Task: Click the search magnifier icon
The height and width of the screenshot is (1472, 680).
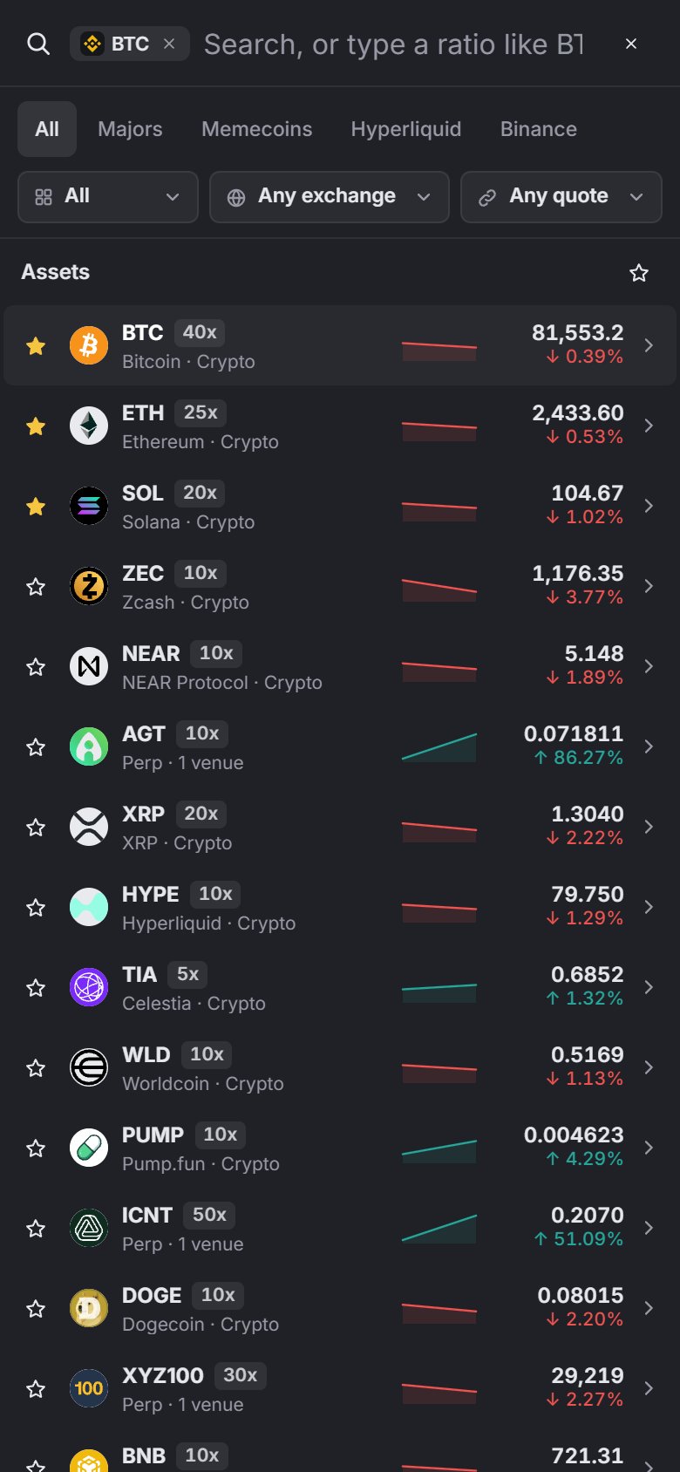Action: [38, 44]
